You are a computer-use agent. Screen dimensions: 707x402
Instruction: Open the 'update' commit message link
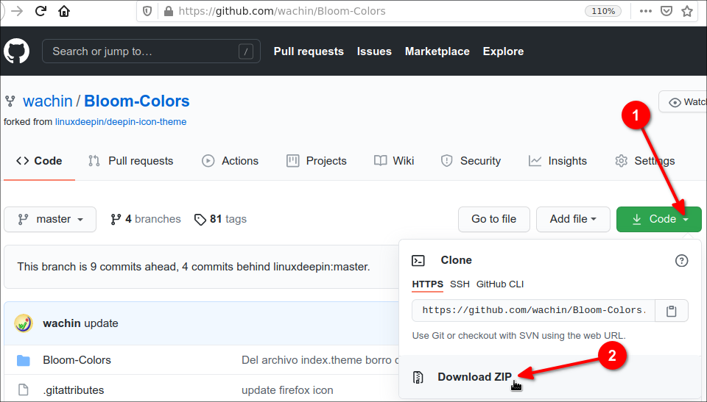[101, 323]
